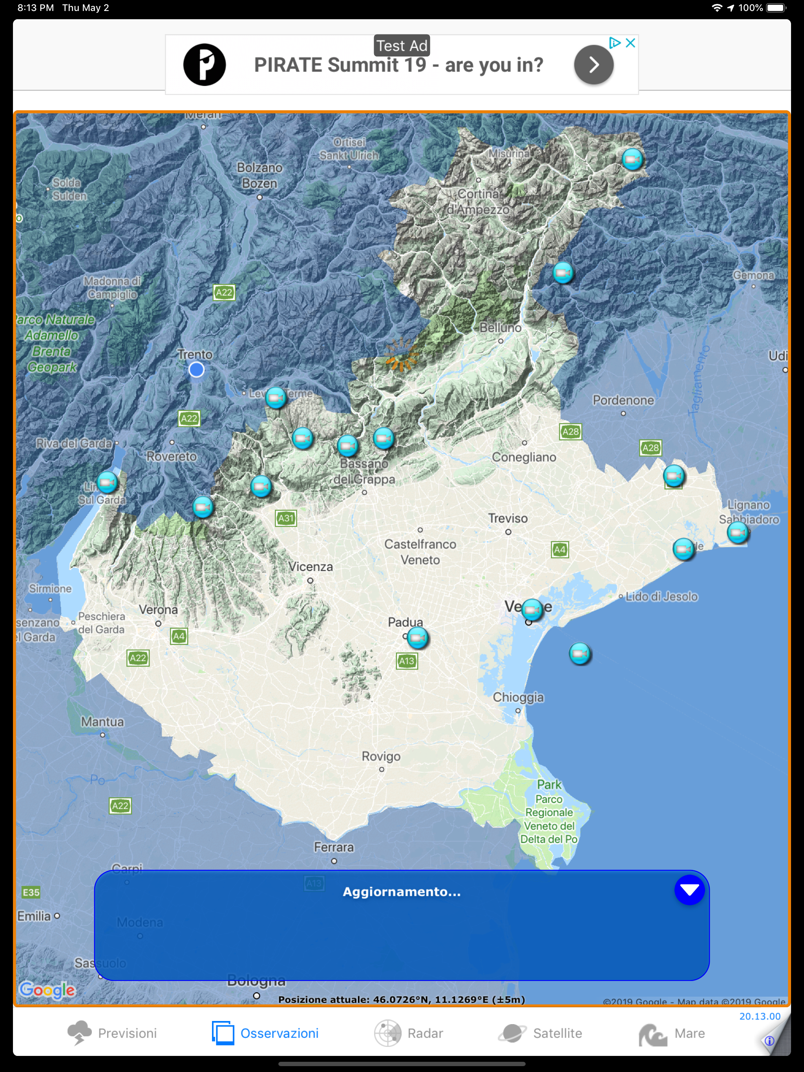Open the webcam marker north of Misurina area
804x1072 pixels.
pyautogui.click(x=632, y=159)
